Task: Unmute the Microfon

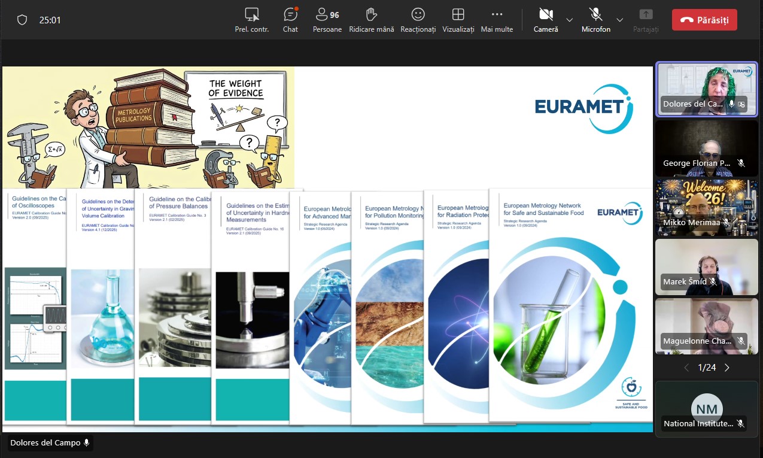Action: click(x=595, y=19)
